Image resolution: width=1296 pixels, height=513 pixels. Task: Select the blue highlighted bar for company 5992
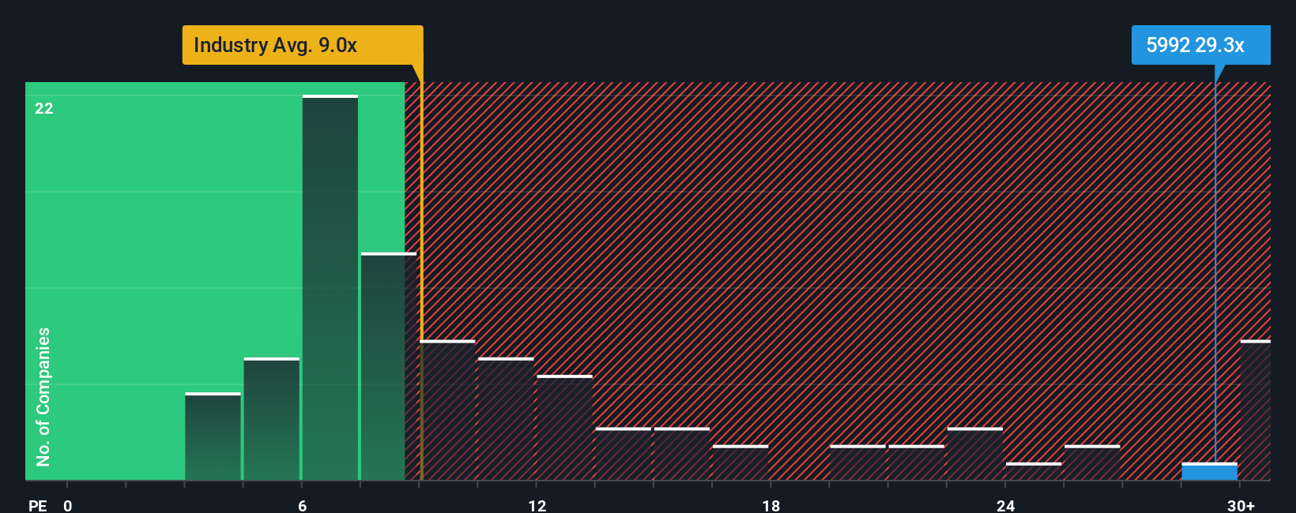click(1209, 471)
